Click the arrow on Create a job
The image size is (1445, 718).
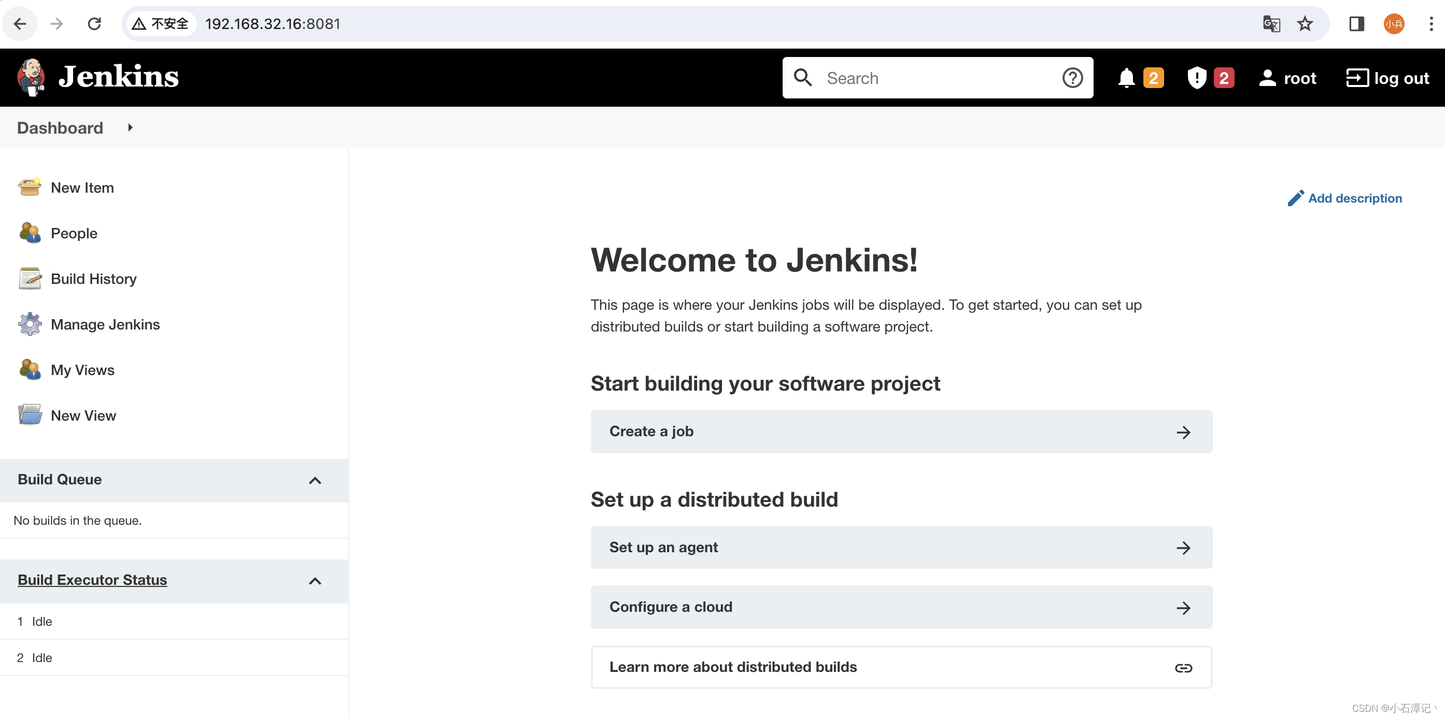tap(1183, 432)
